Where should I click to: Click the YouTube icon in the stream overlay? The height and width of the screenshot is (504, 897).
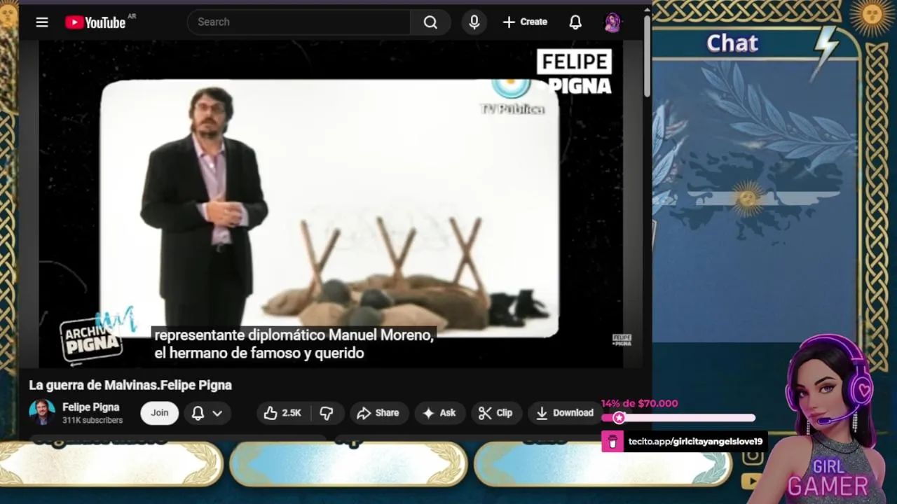(752, 481)
